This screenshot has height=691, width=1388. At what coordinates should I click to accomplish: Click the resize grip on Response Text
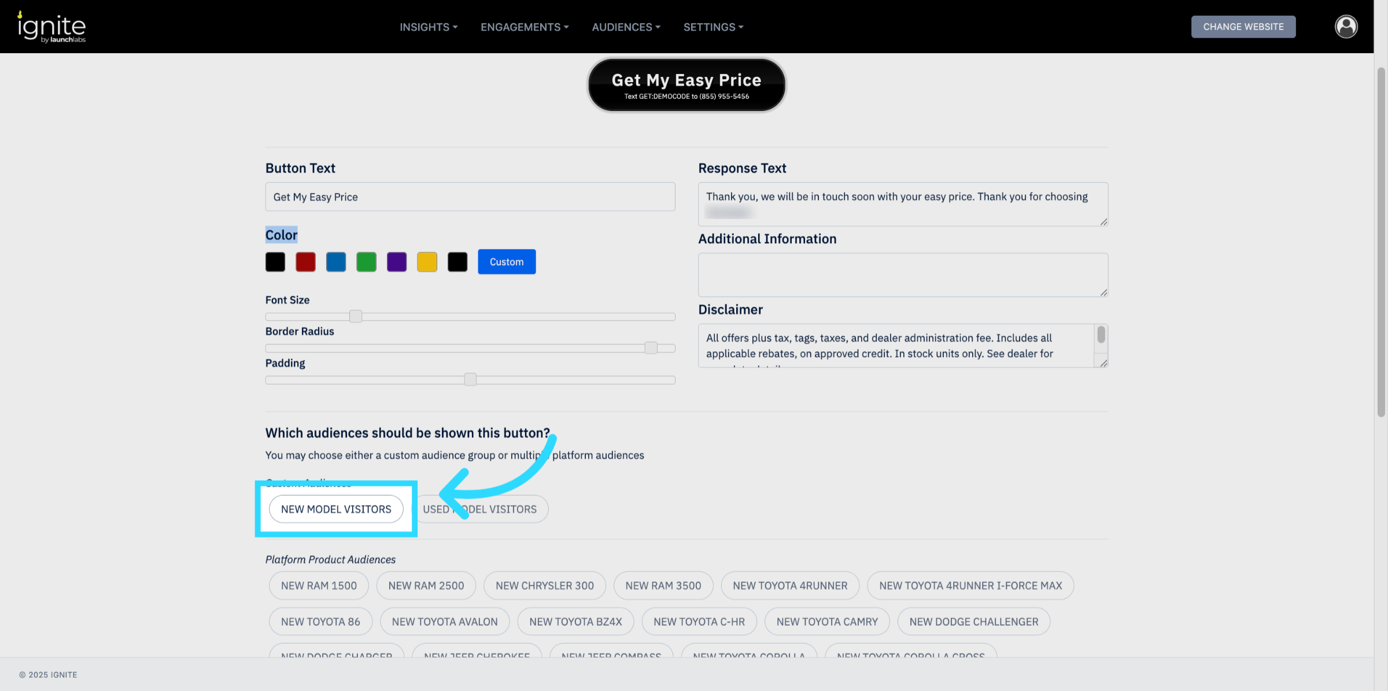point(1103,222)
